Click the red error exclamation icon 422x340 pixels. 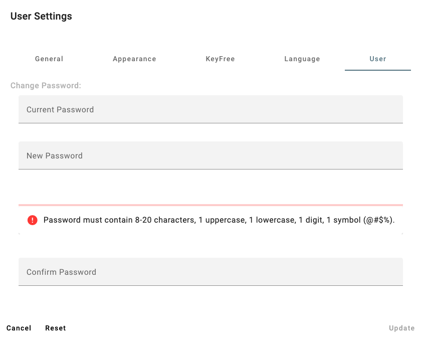(x=33, y=220)
